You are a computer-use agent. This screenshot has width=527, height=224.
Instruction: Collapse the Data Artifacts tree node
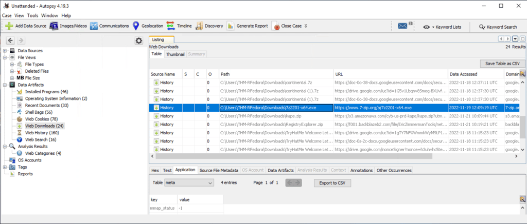pyautogui.click(x=5, y=85)
